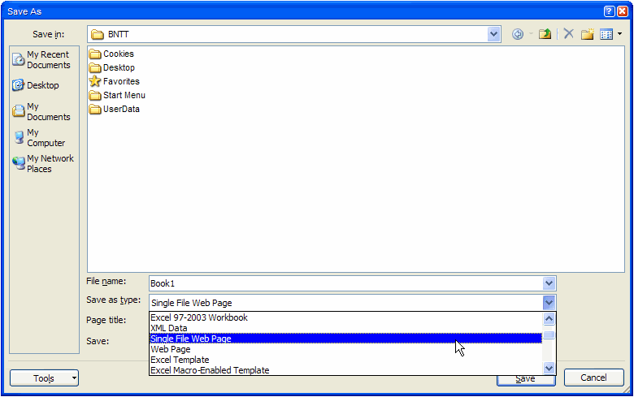Click the Delete (X) toolbar icon
Image resolution: width=634 pixels, height=397 pixels.
coord(568,34)
